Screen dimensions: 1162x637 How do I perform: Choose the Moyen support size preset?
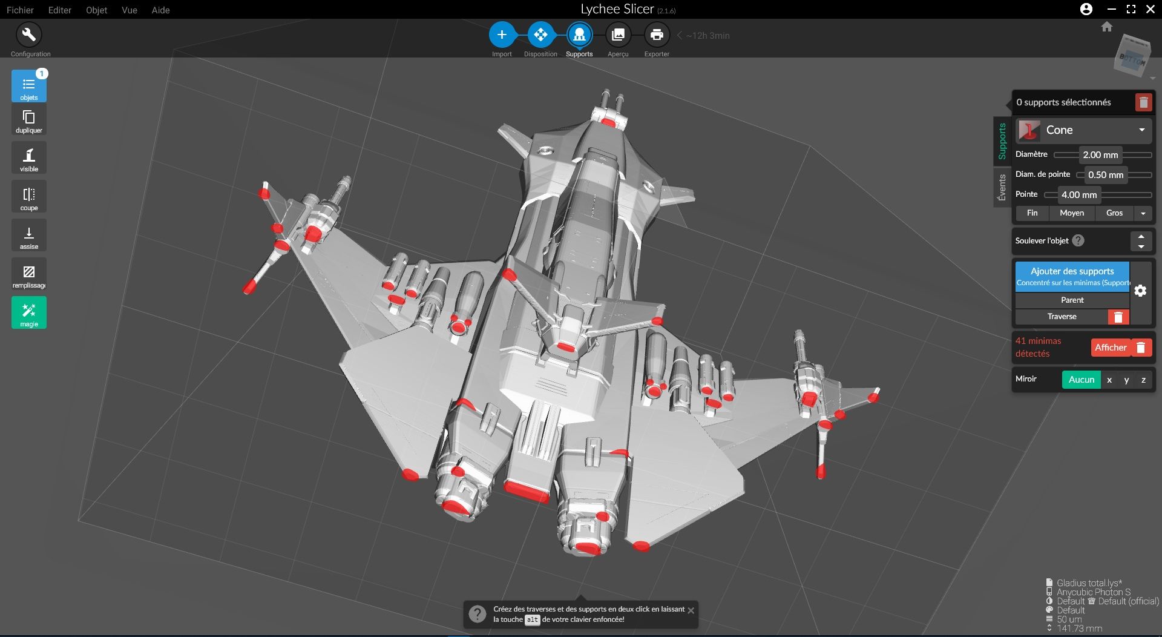point(1071,213)
